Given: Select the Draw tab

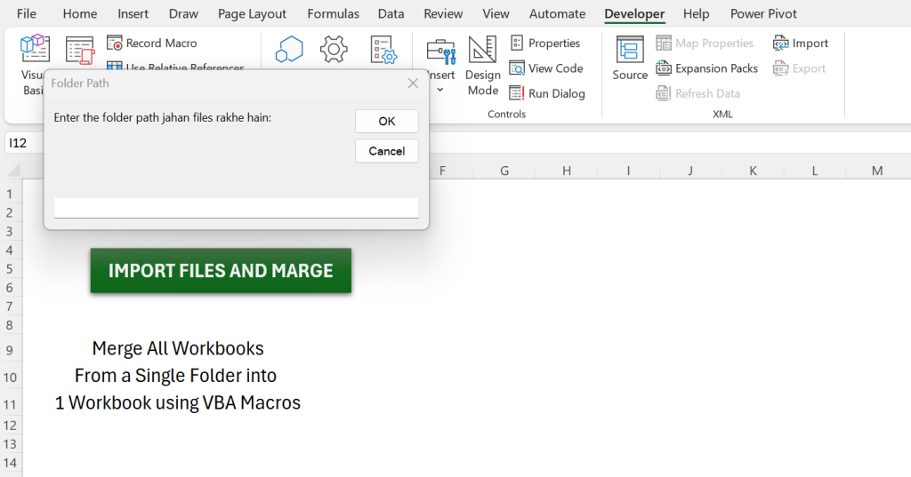Looking at the screenshot, I should pyautogui.click(x=183, y=14).
